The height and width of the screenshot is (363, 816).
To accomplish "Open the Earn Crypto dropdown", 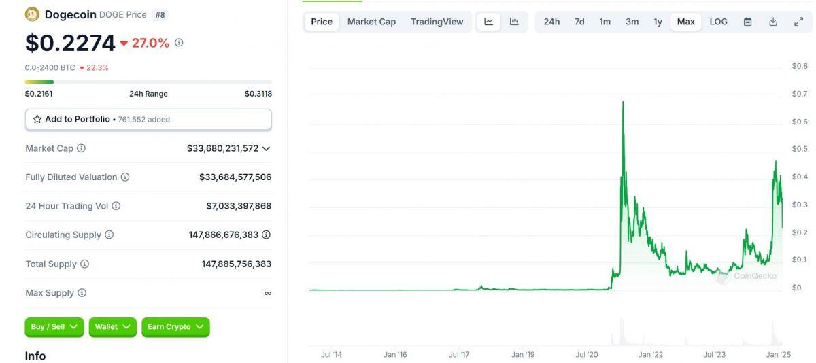I will [x=175, y=327].
